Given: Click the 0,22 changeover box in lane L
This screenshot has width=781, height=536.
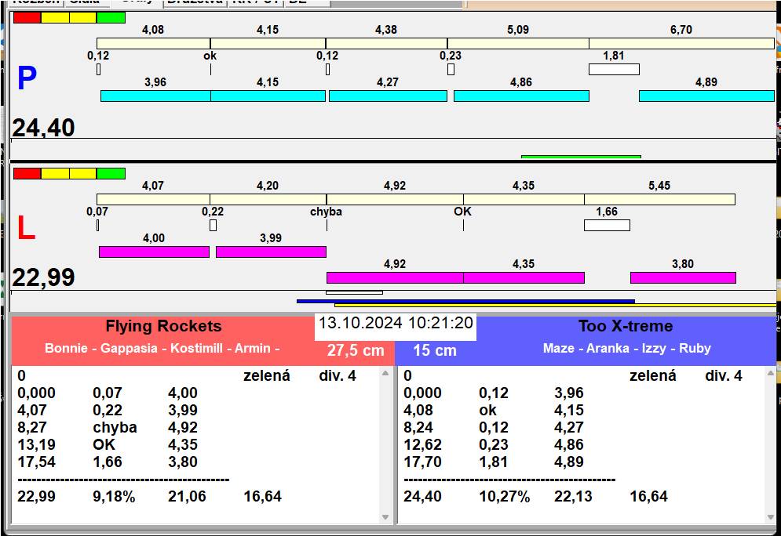Looking at the screenshot, I should click(x=213, y=225).
